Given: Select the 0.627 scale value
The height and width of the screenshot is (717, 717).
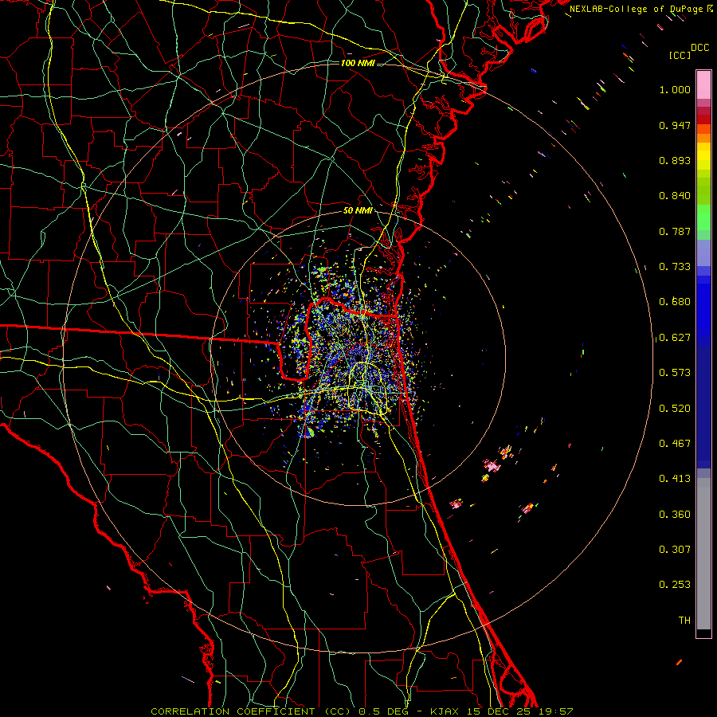Looking at the screenshot, I should [675, 338].
